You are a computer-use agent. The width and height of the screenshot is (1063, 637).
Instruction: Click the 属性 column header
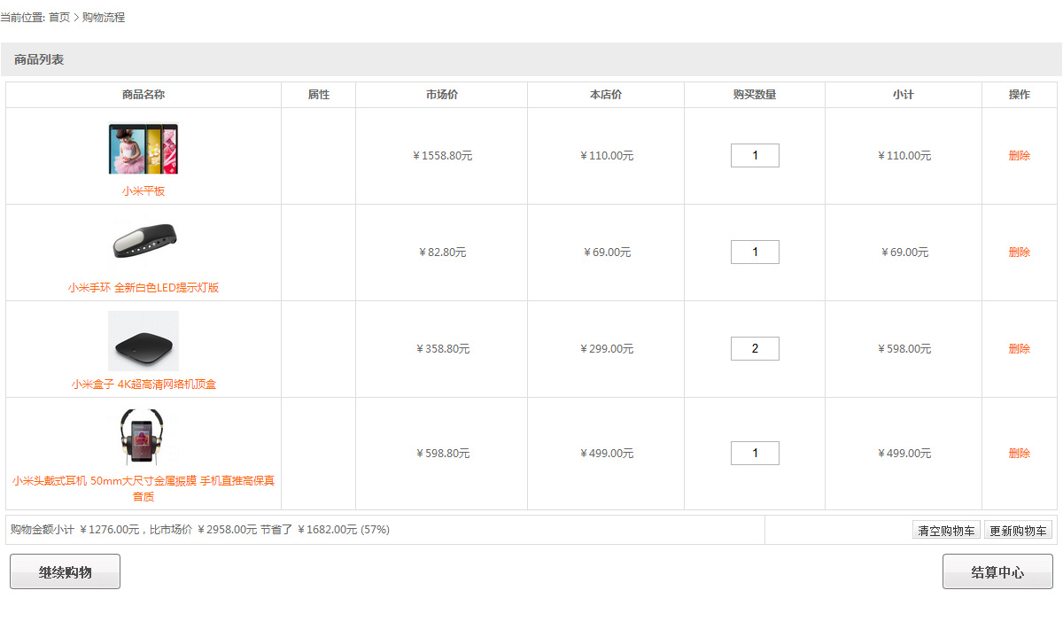[319, 95]
